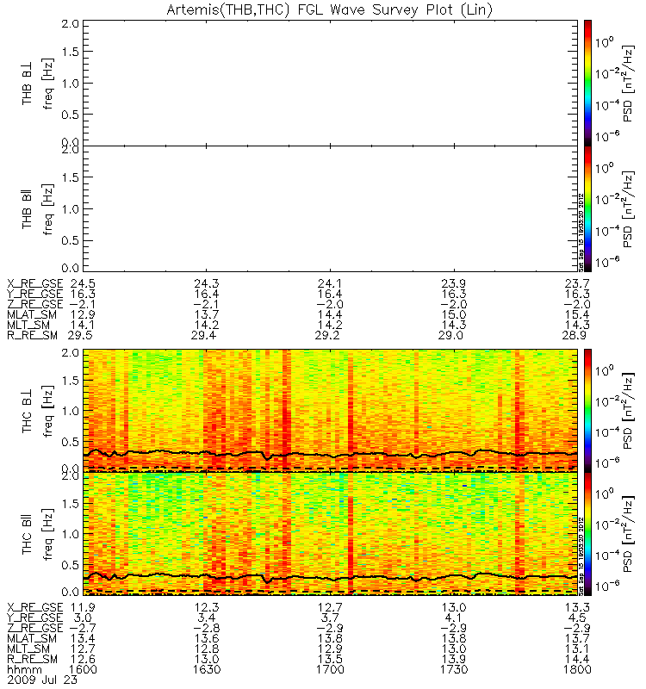Click THB R_RE_SM value '29.2'
The width and height of the screenshot is (646, 689).
click(x=328, y=335)
